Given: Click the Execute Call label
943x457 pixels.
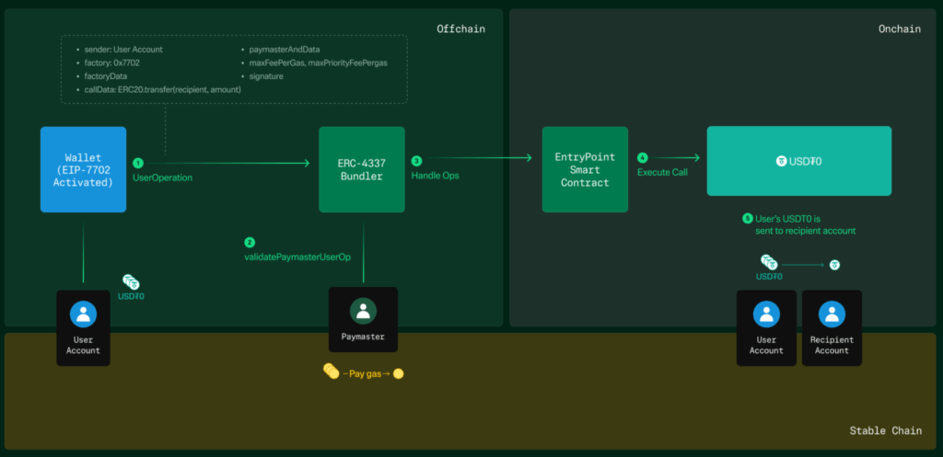Looking at the screenshot, I should [662, 172].
